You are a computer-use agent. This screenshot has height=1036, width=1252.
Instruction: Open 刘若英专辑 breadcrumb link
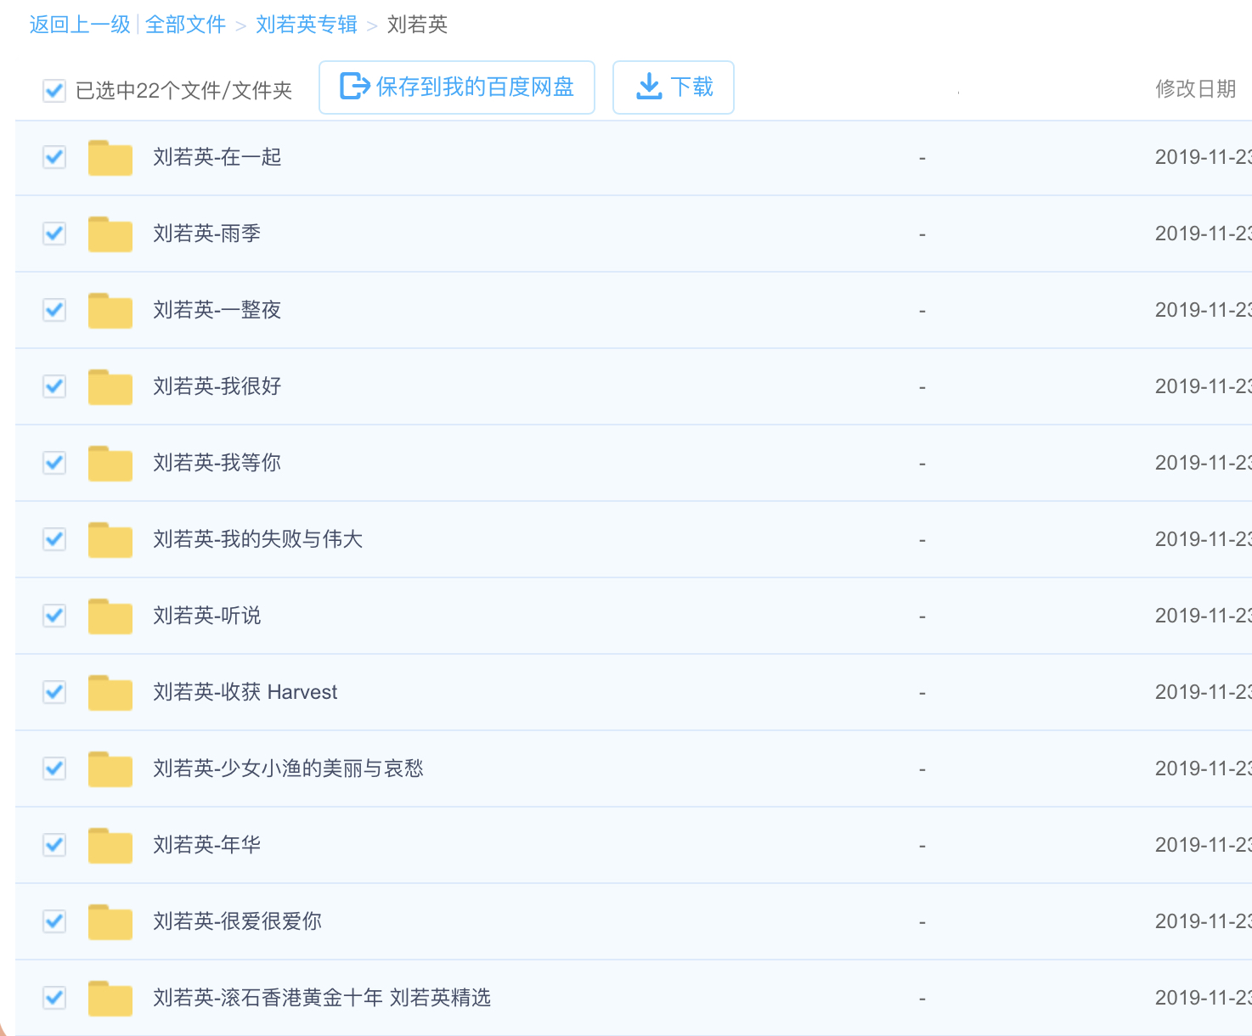pos(307,25)
